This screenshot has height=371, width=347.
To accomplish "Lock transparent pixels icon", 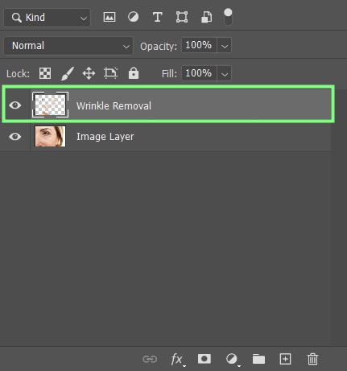I will tap(45, 73).
